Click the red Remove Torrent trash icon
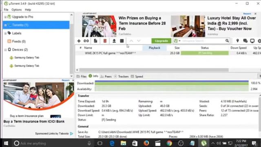Image resolution: width=261 pixels, height=147 pixels. pyautogui.click(x=105, y=41)
